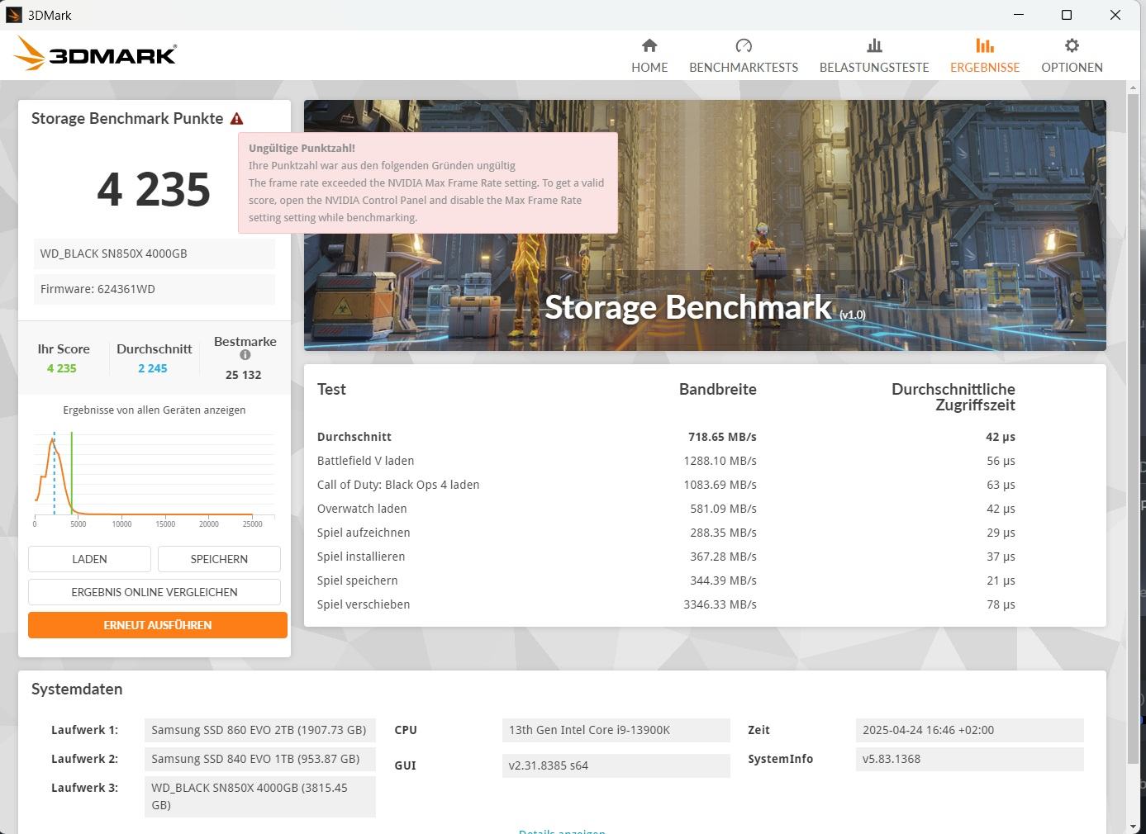1146x834 pixels.
Task: Click the Storage Benchmark banner image
Action: click(x=705, y=225)
